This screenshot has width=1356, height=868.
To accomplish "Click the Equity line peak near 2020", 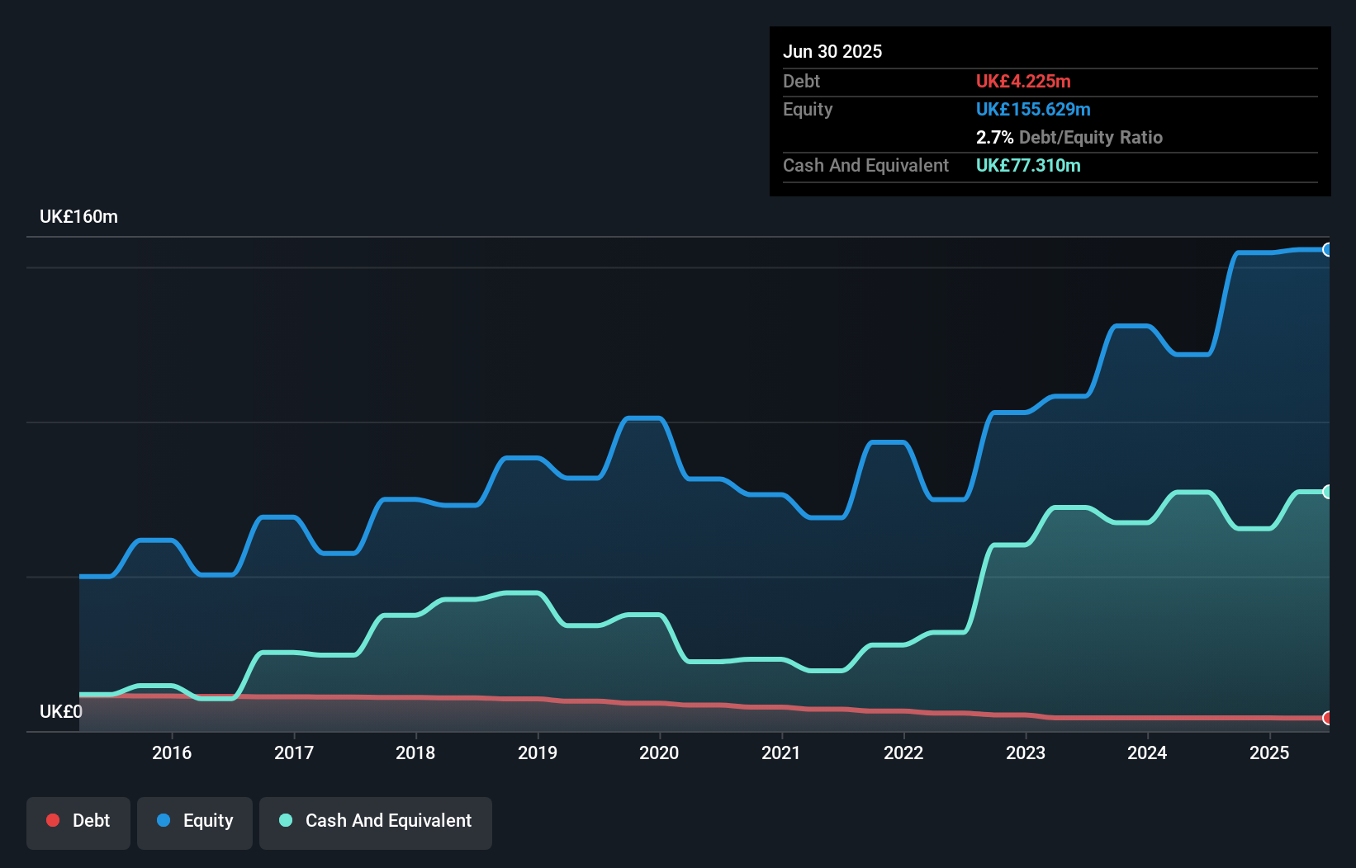I will coord(645,418).
